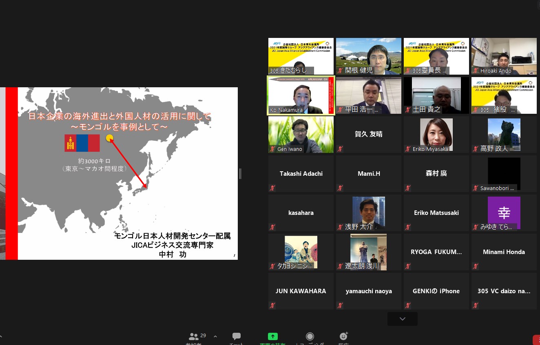This screenshot has width=540, height=345.
Task: Click muted mic icon on kasahara tile
Action: [272, 227]
